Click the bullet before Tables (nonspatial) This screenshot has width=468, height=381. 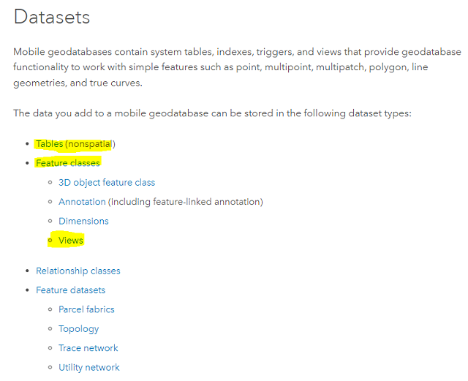[x=28, y=144]
